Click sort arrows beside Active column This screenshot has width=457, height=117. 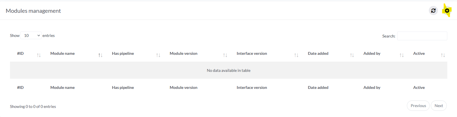point(443,55)
